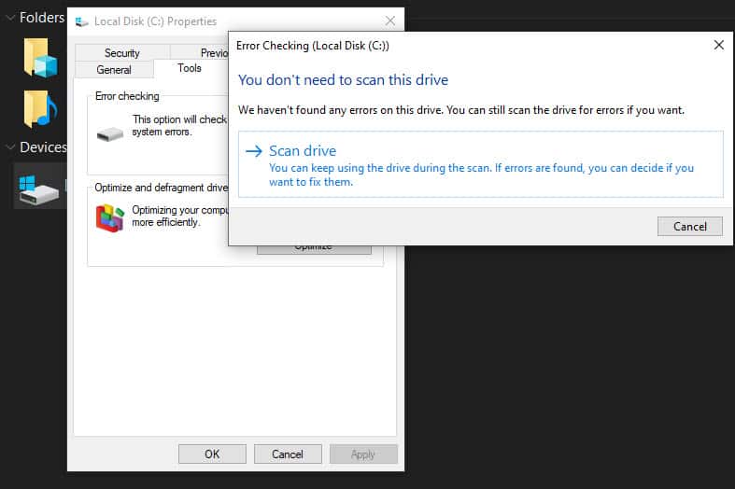Click the drive icon in Error checking group
The height and width of the screenshot is (489, 735).
click(x=110, y=134)
